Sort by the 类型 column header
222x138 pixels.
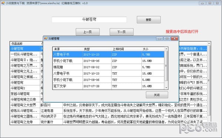click(x=97, y=49)
